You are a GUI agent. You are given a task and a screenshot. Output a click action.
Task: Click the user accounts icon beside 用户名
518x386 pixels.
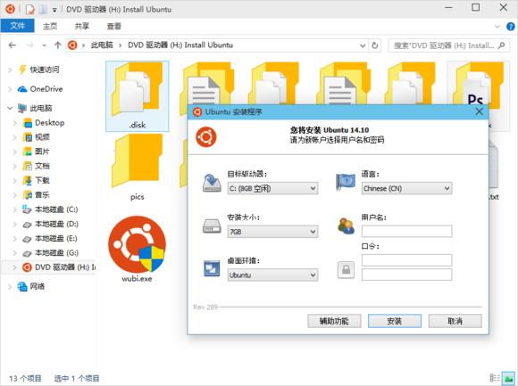(x=346, y=226)
